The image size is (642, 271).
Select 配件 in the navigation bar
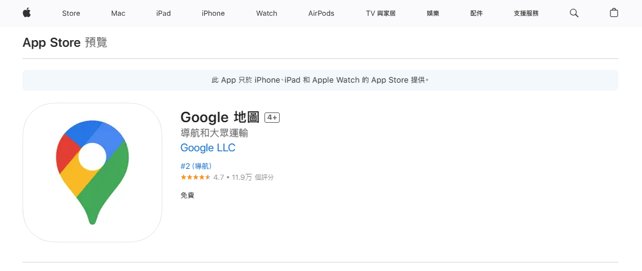tap(476, 13)
